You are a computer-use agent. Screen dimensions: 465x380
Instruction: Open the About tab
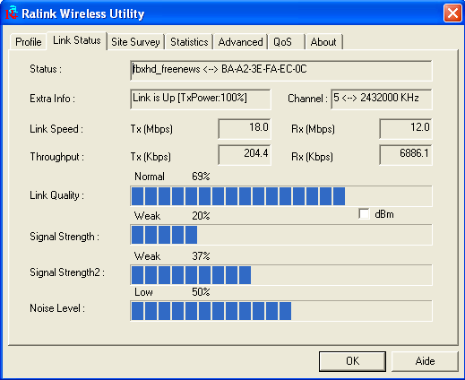(323, 42)
